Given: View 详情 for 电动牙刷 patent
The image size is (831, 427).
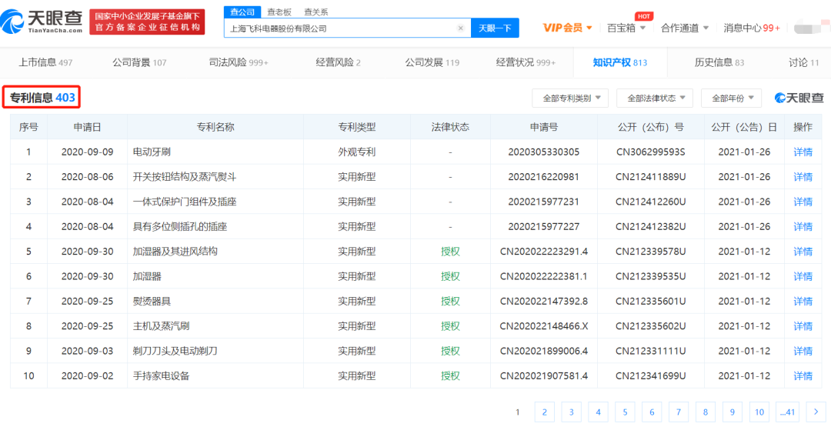Looking at the screenshot, I should point(803,152).
